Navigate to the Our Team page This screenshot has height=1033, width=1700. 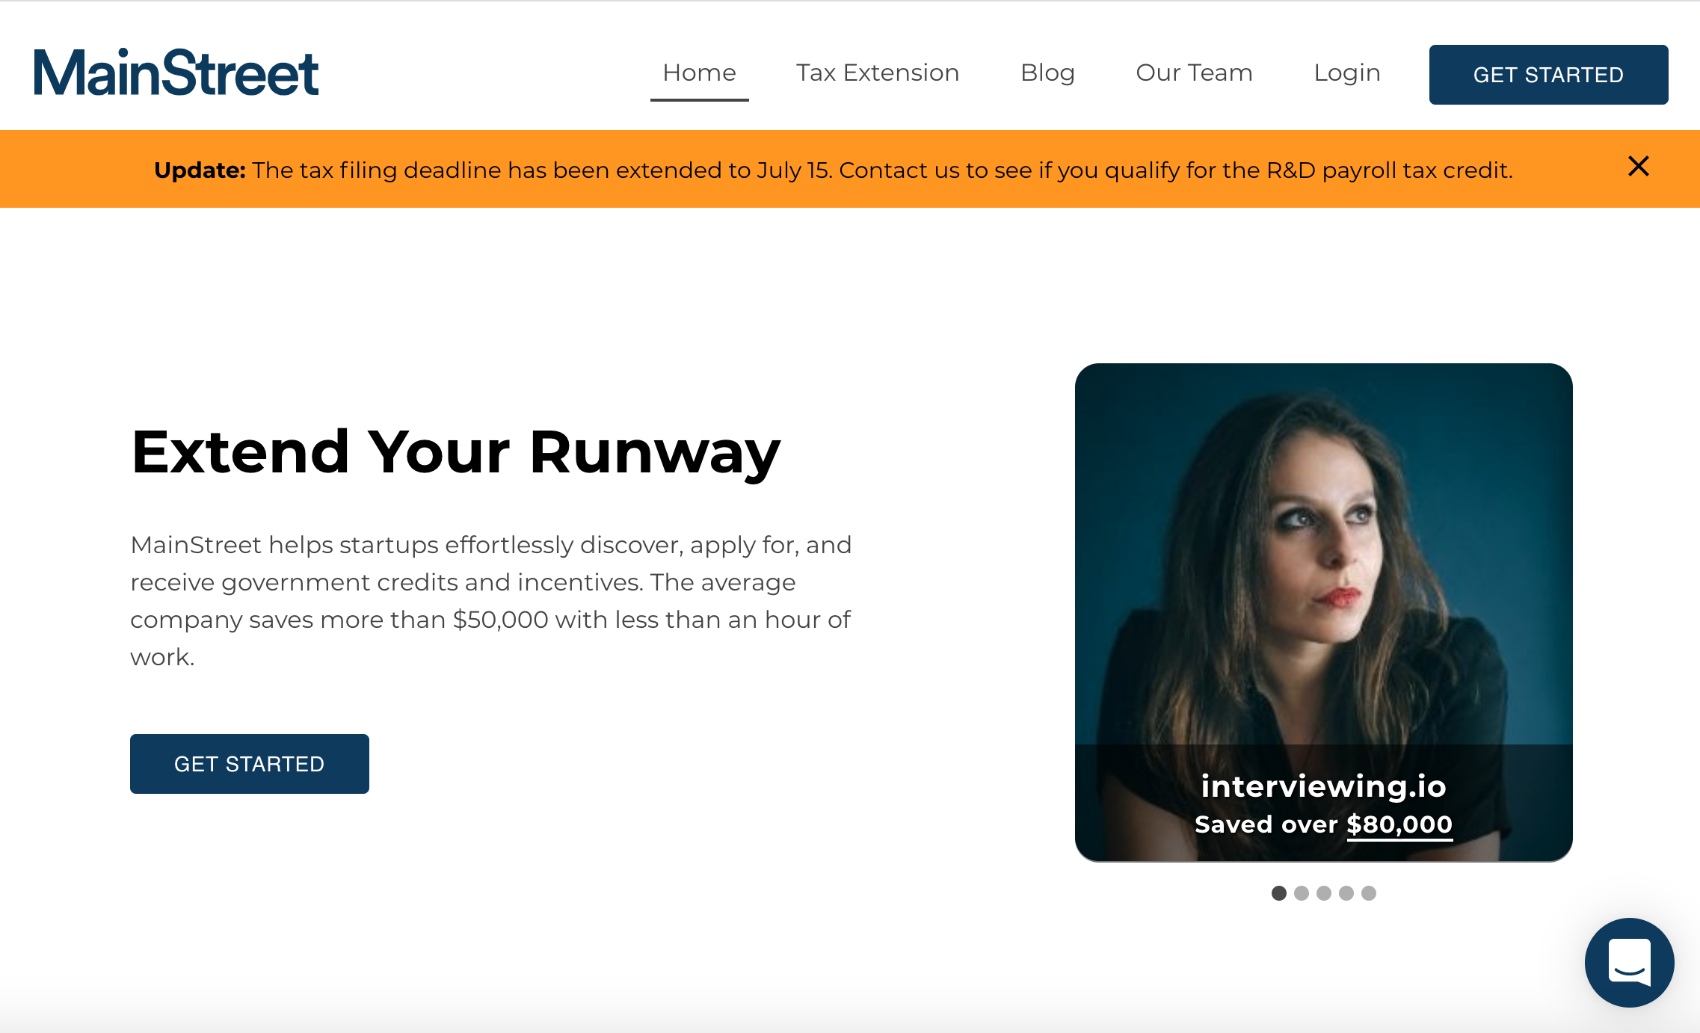click(x=1193, y=73)
